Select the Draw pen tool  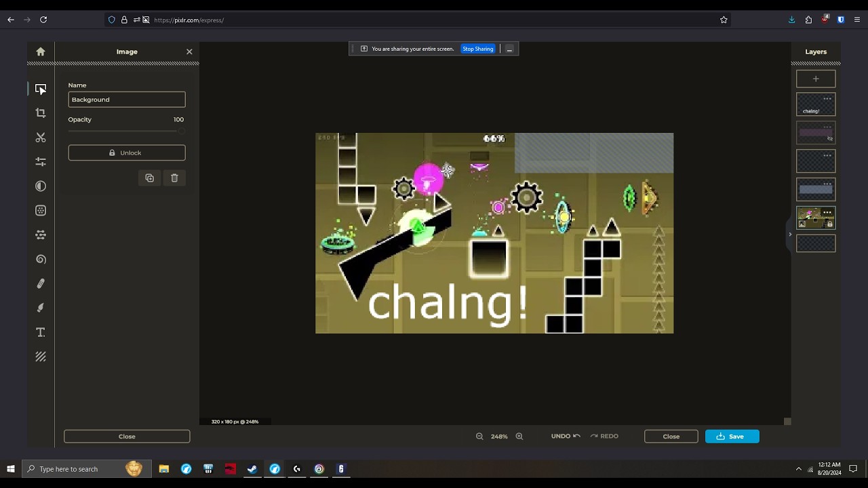point(41,283)
